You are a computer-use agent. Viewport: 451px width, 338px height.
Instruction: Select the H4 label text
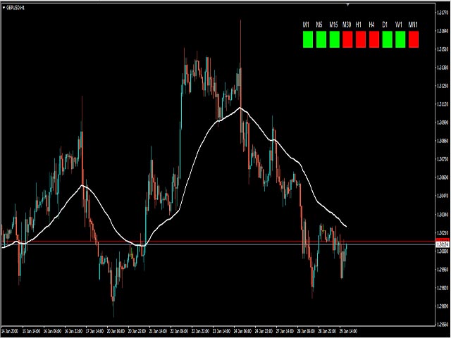click(x=371, y=25)
